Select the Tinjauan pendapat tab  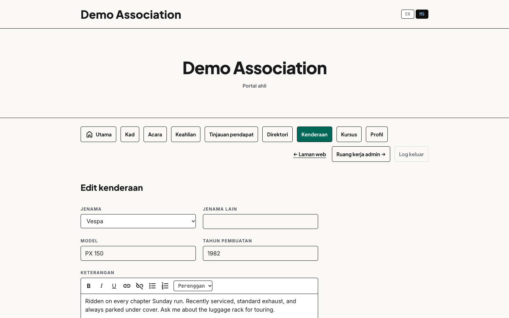[x=231, y=134]
